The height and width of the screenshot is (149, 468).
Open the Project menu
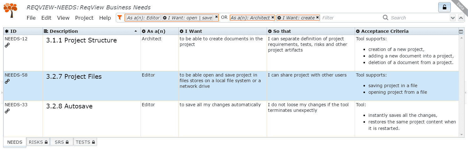84,18
